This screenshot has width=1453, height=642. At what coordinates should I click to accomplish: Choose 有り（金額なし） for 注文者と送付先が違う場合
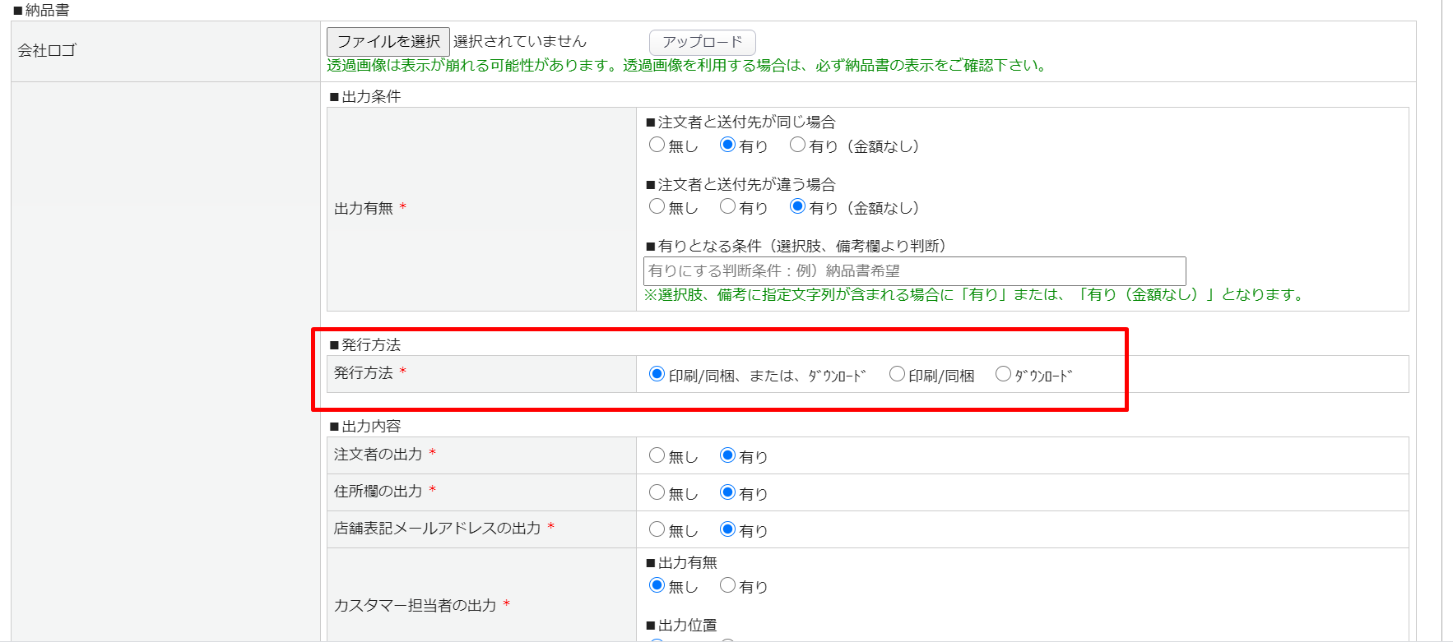click(797, 207)
